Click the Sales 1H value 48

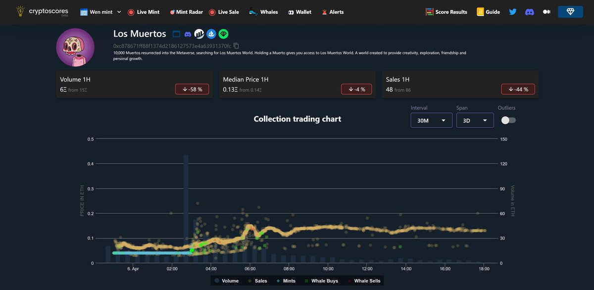pos(389,90)
